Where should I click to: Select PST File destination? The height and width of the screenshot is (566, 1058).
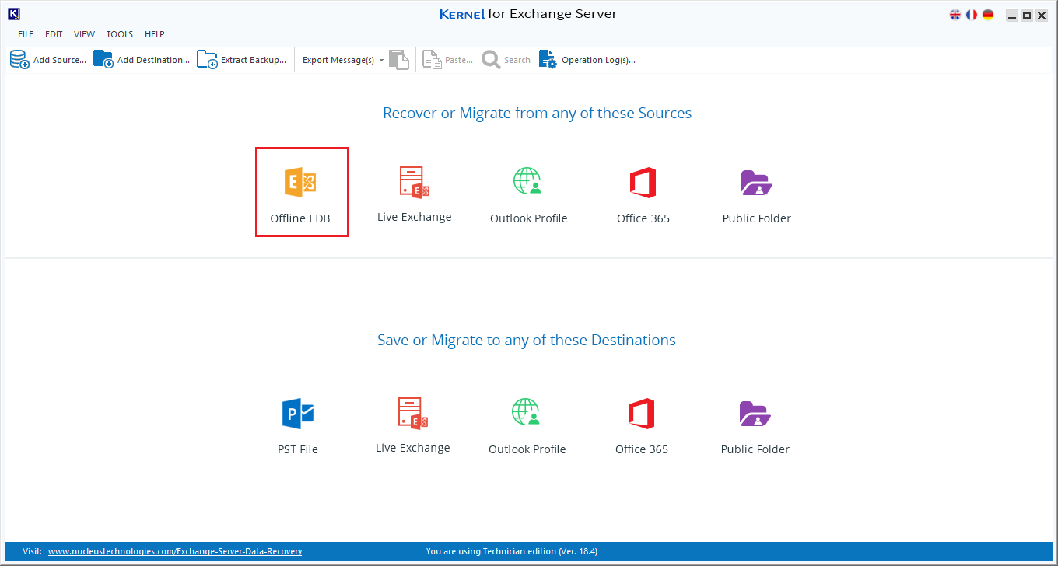pyautogui.click(x=298, y=426)
